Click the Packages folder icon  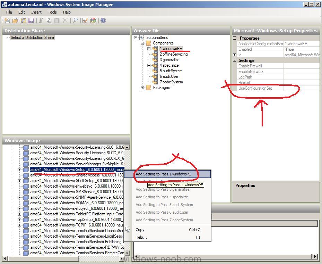click(148, 88)
